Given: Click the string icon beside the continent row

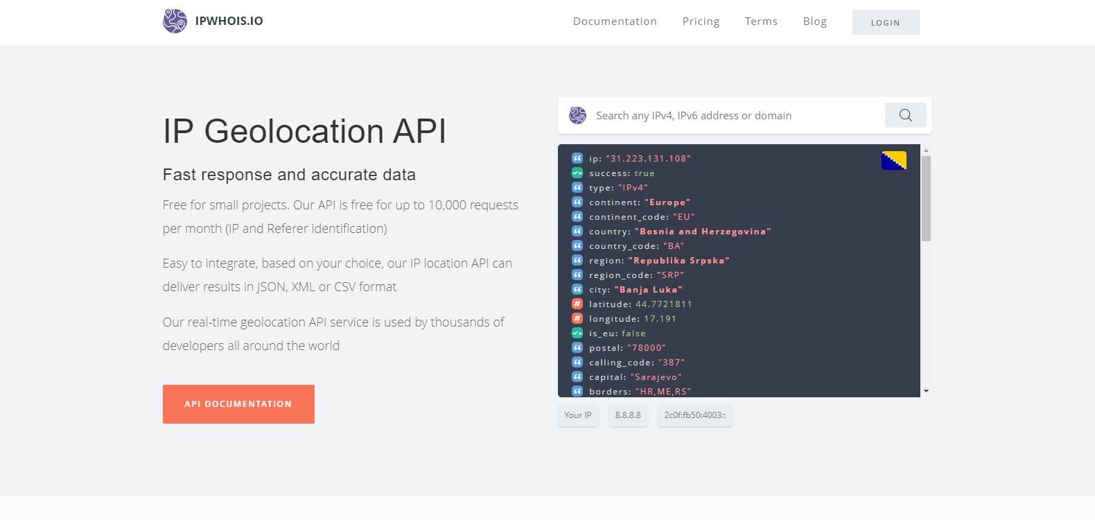Looking at the screenshot, I should [x=577, y=202].
